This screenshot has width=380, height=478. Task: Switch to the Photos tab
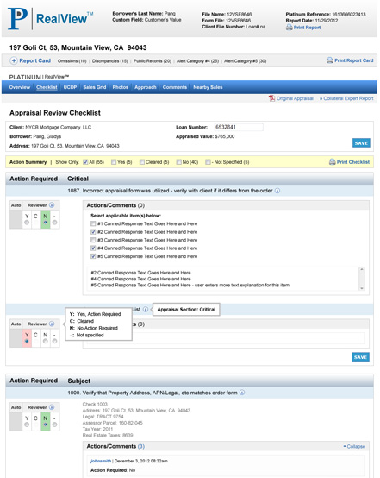[x=121, y=87]
